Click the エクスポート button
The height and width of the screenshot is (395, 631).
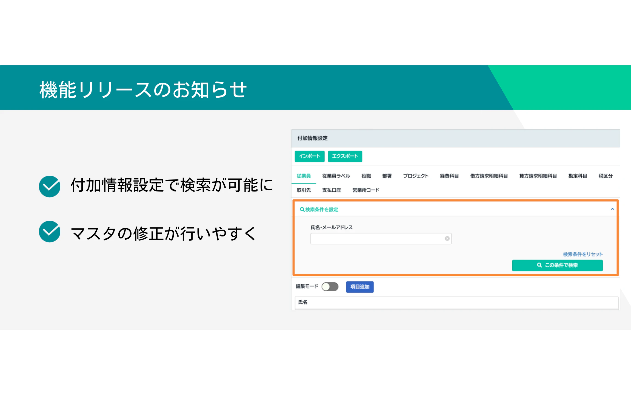pyautogui.click(x=345, y=156)
